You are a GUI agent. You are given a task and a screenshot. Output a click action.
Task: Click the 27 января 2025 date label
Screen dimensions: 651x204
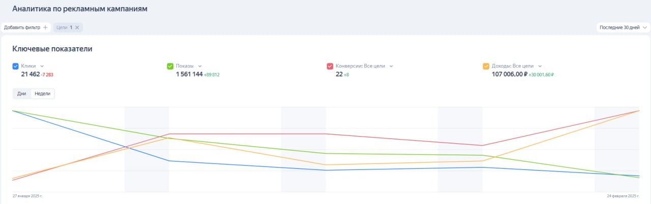27,196
